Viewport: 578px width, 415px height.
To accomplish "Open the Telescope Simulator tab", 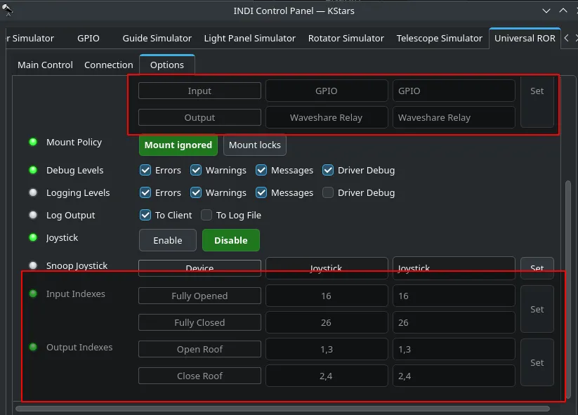I will (x=440, y=38).
